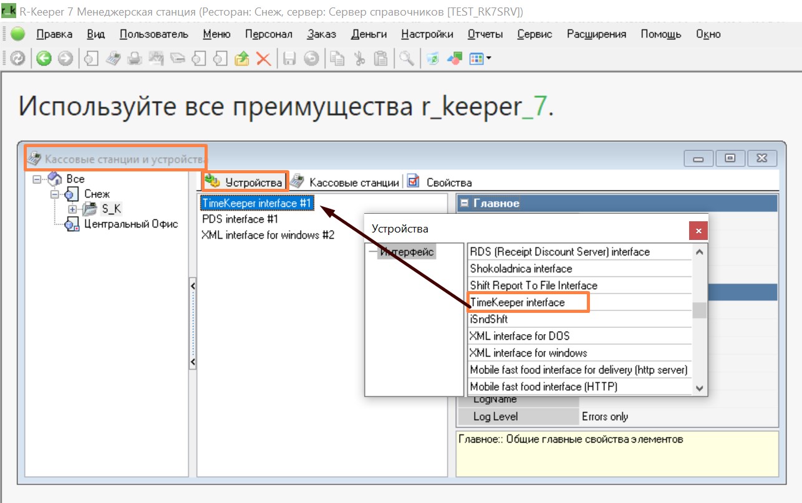Click the device list scroll down arrow
Image resolution: width=802 pixels, height=503 pixels.
(x=700, y=388)
